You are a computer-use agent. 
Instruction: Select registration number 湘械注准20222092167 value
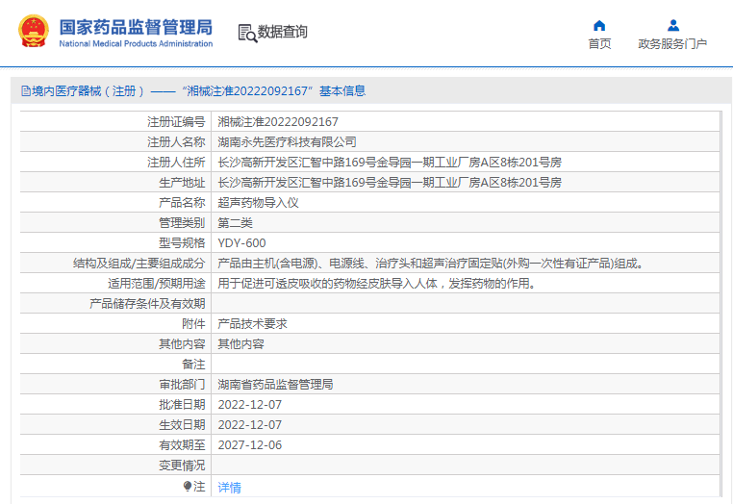tap(278, 121)
